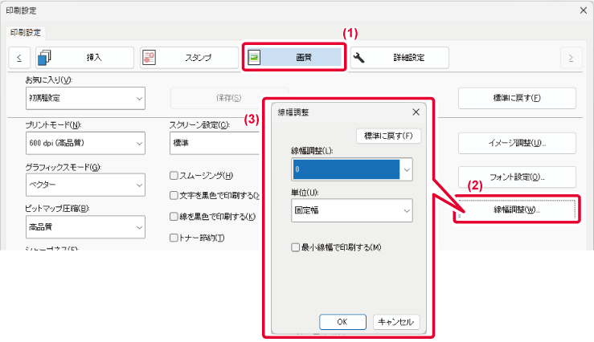The height and width of the screenshot is (342, 594).
Task: Click OK in the line width dialog
Action: [x=342, y=321]
